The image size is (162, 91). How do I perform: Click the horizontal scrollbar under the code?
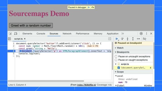click(46, 81)
